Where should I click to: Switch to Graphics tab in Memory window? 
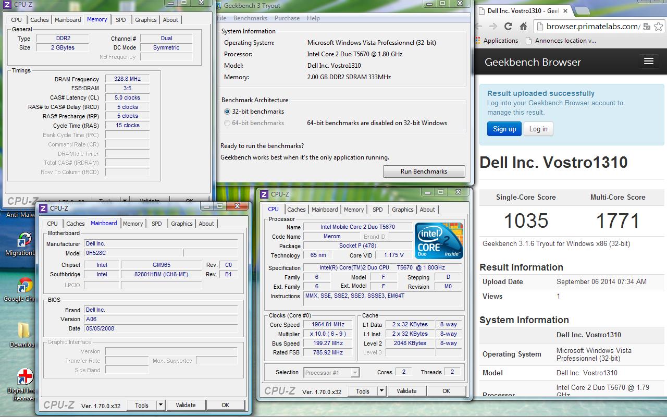click(x=146, y=20)
